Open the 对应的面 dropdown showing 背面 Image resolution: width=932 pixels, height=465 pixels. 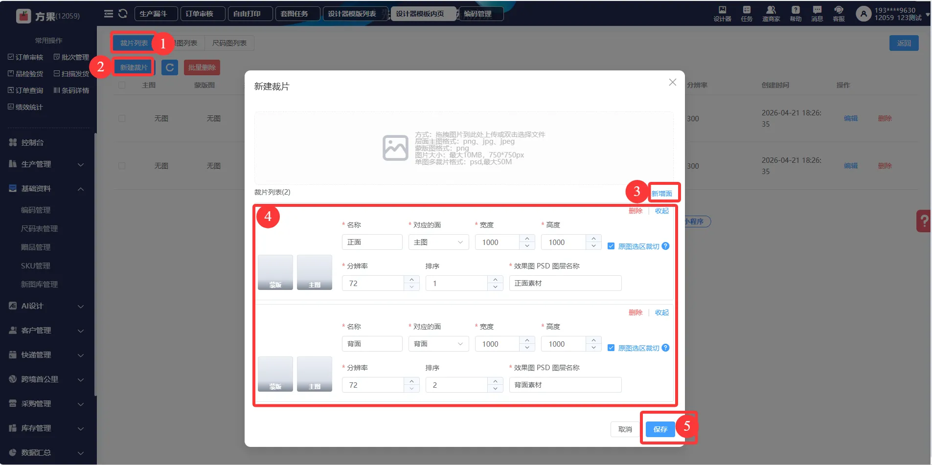[x=438, y=344]
